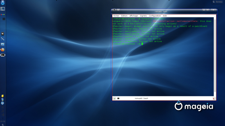Click the 'QPainter::setPen' output line
This screenshot has width=225, height=126.
135,36
